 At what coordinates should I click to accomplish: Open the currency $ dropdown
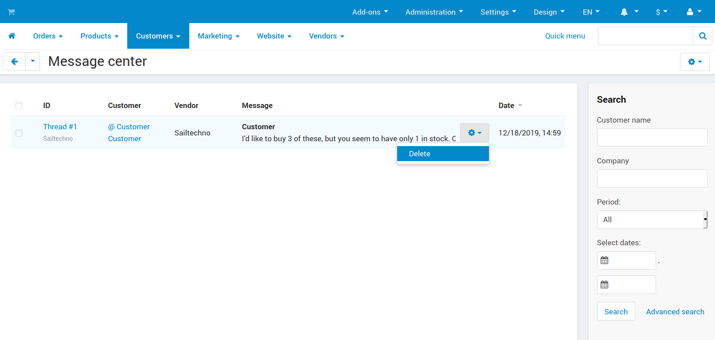[661, 12]
